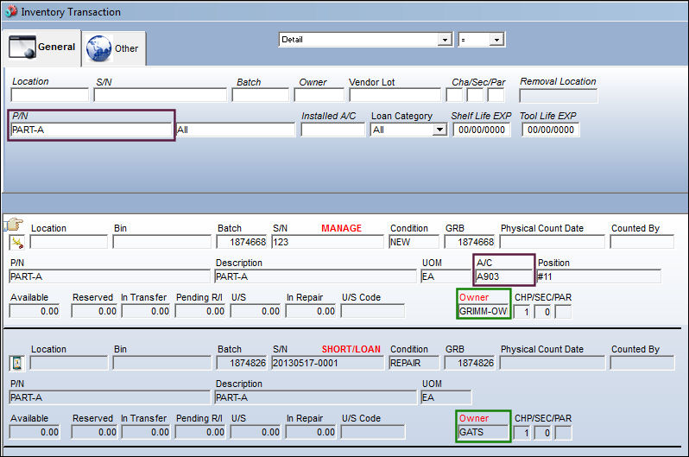Screen dimensions: 689x457
Task: Click the Bin field of the first record
Action: tap(161, 242)
